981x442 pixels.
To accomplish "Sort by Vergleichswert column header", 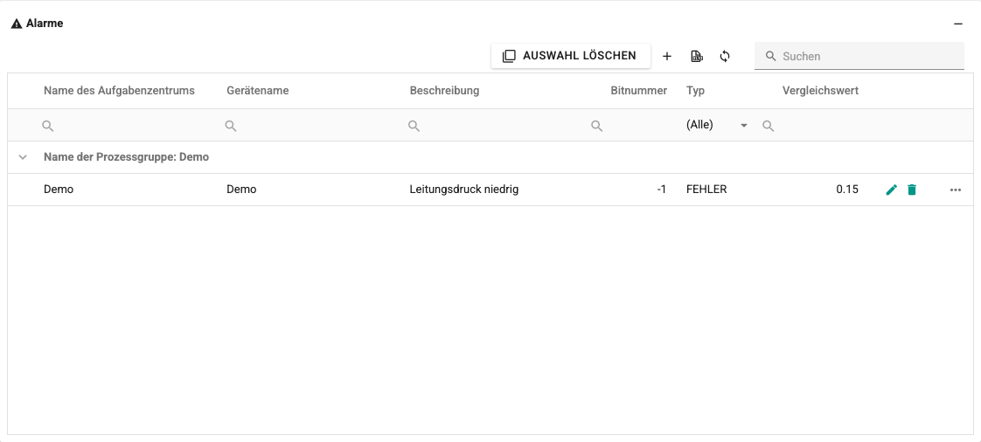I will tap(820, 91).
